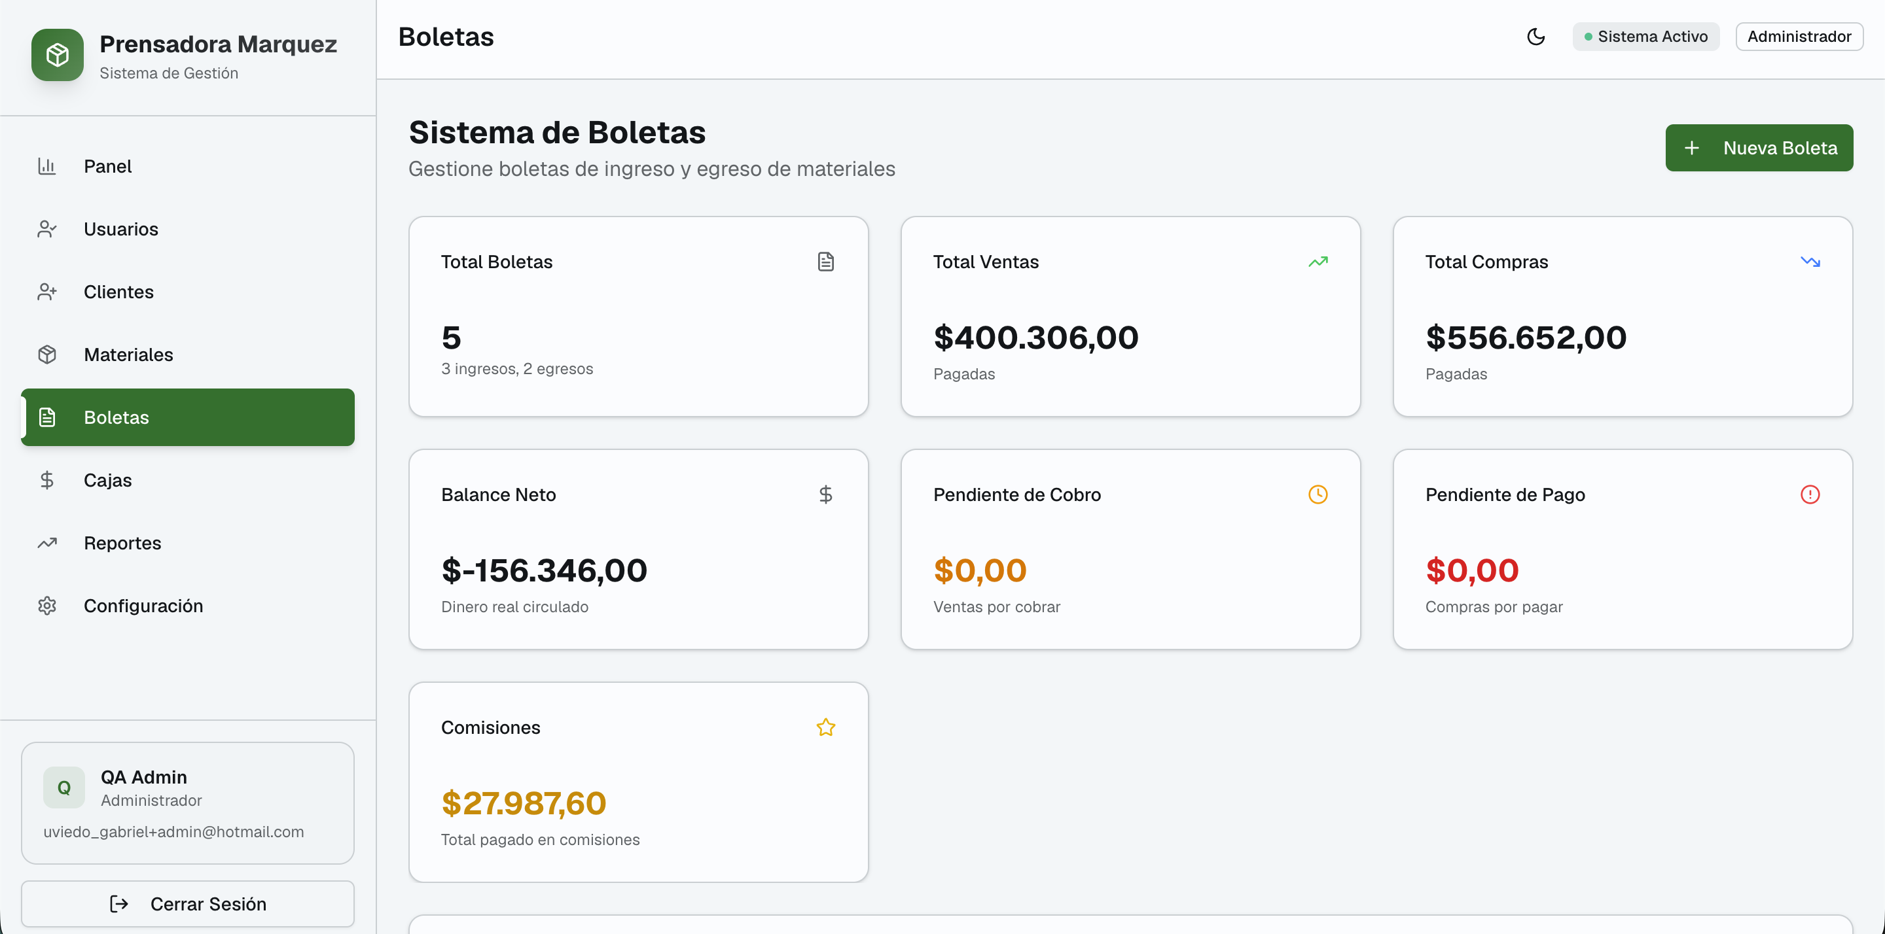1885x934 pixels.
Task: Click the clock icon on Pendiente de Cobro
Action: 1319,494
